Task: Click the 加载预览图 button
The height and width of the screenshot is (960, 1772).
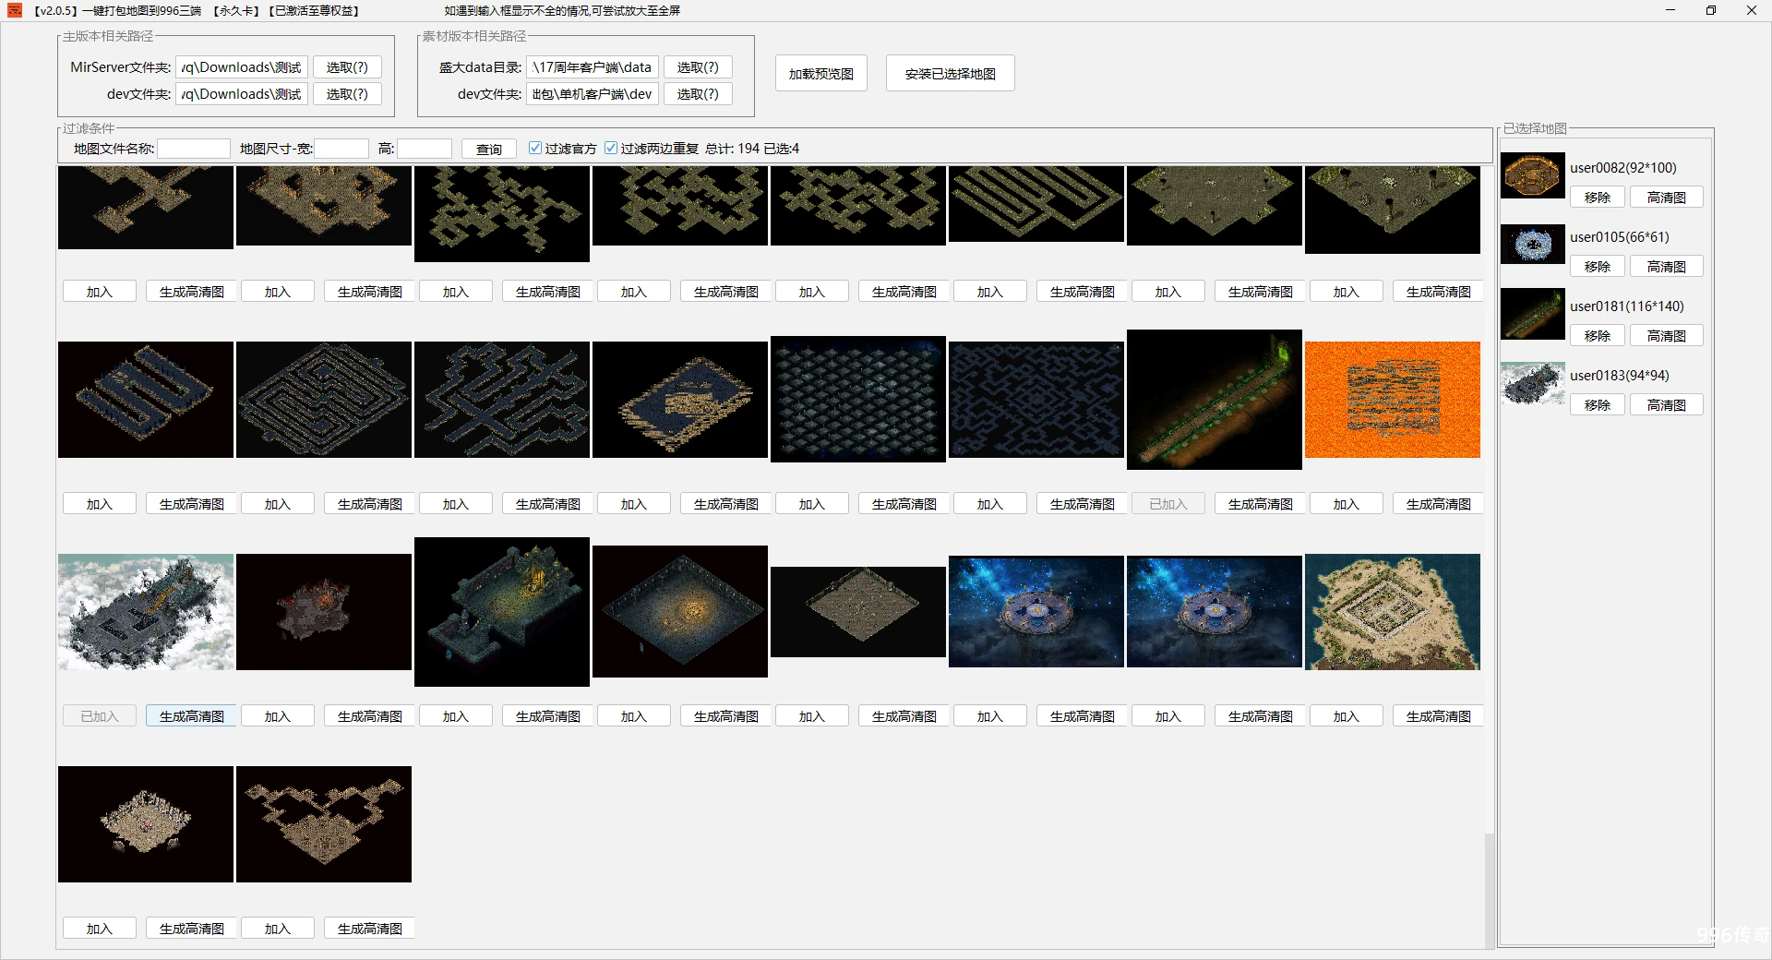Action: [x=821, y=74]
